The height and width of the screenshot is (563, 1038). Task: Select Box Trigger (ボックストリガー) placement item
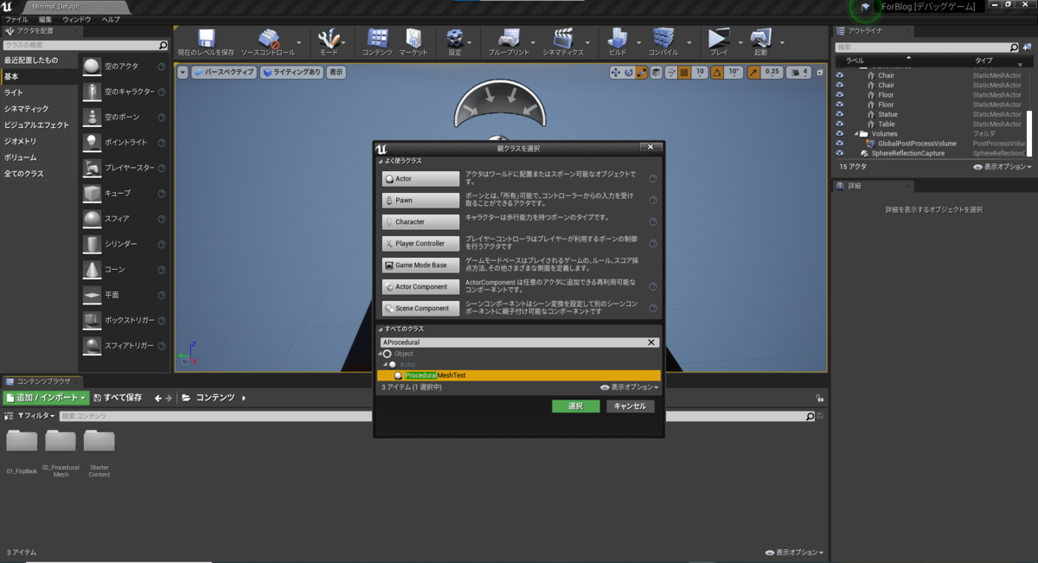pos(124,321)
